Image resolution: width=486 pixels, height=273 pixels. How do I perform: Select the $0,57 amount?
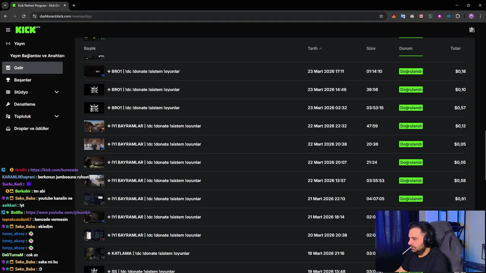(x=460, y=108)
